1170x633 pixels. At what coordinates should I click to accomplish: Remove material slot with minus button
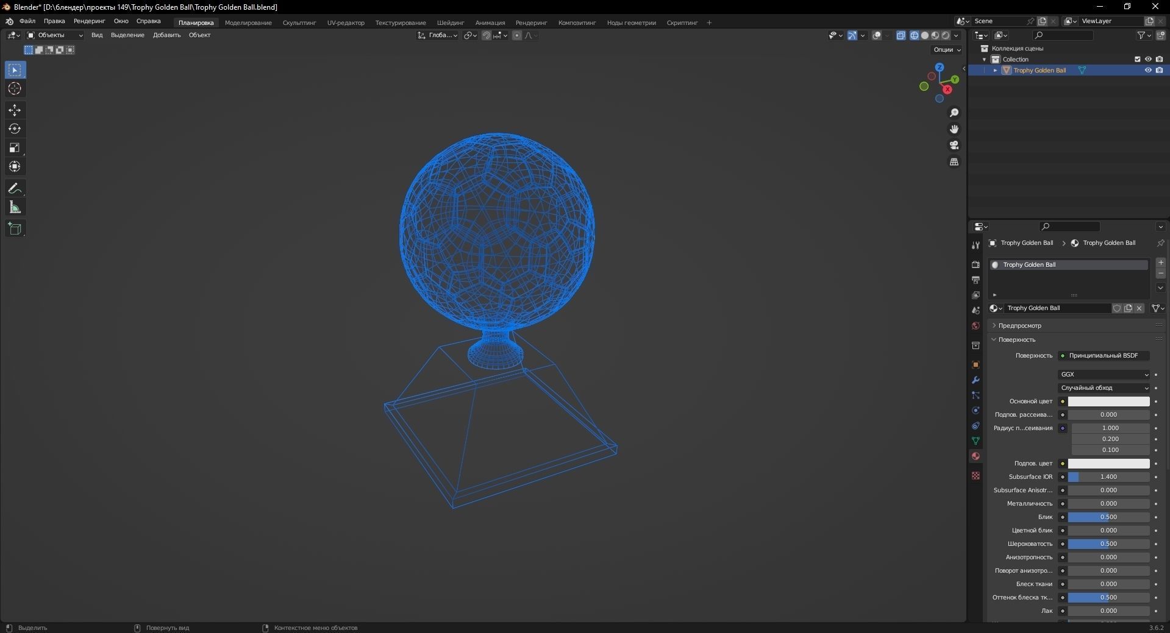[1161, 274]
